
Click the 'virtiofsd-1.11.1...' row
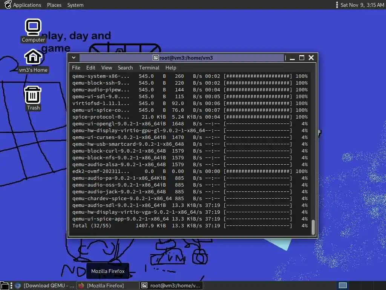190,103
